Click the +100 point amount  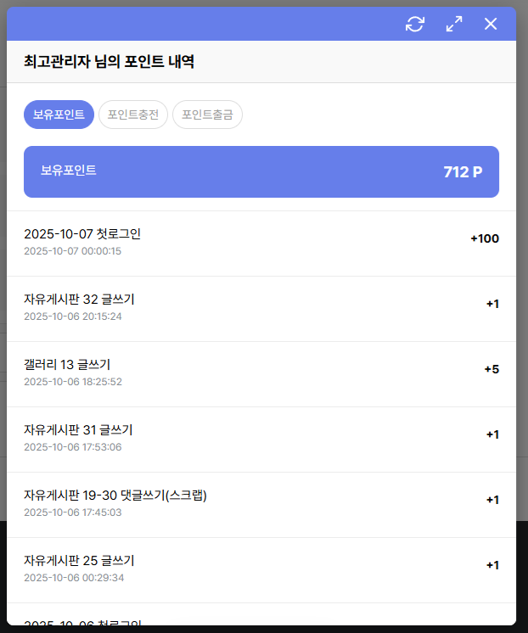pyautogui.click(x=485, y=238)
